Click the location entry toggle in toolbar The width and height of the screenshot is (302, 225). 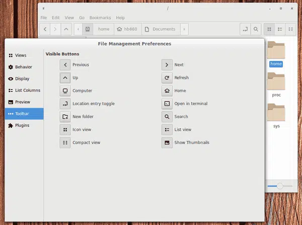245,29
